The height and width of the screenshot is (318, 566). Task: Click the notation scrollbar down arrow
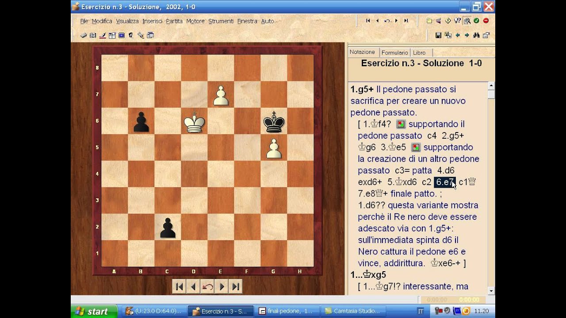pyautogui.click(x=491, y=291)
